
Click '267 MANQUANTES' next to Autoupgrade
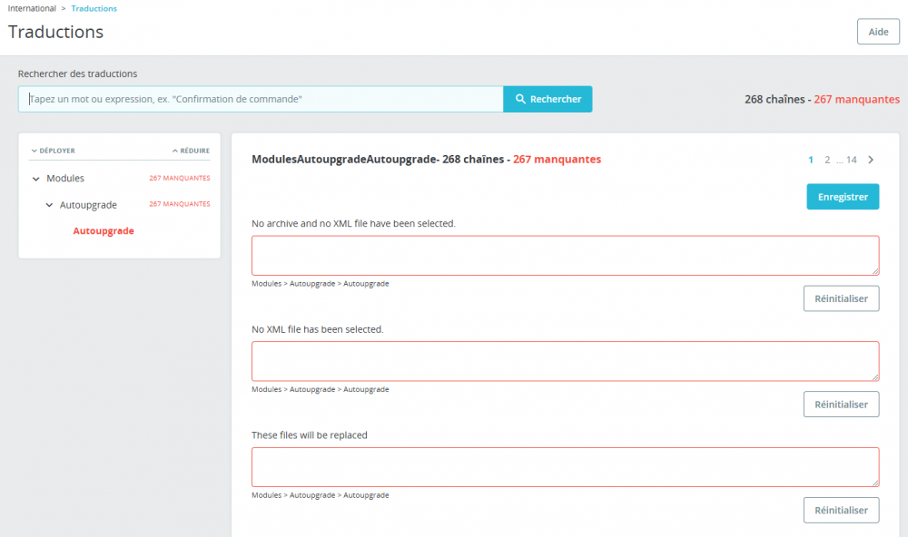[180, 204]
